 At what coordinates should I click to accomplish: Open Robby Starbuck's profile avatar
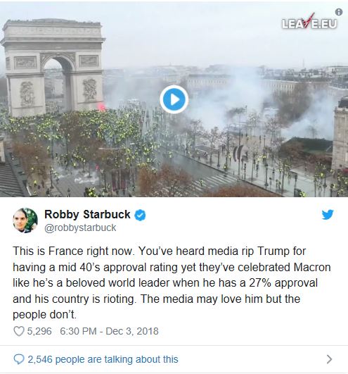pyautogui.click(x=25, y=220)
